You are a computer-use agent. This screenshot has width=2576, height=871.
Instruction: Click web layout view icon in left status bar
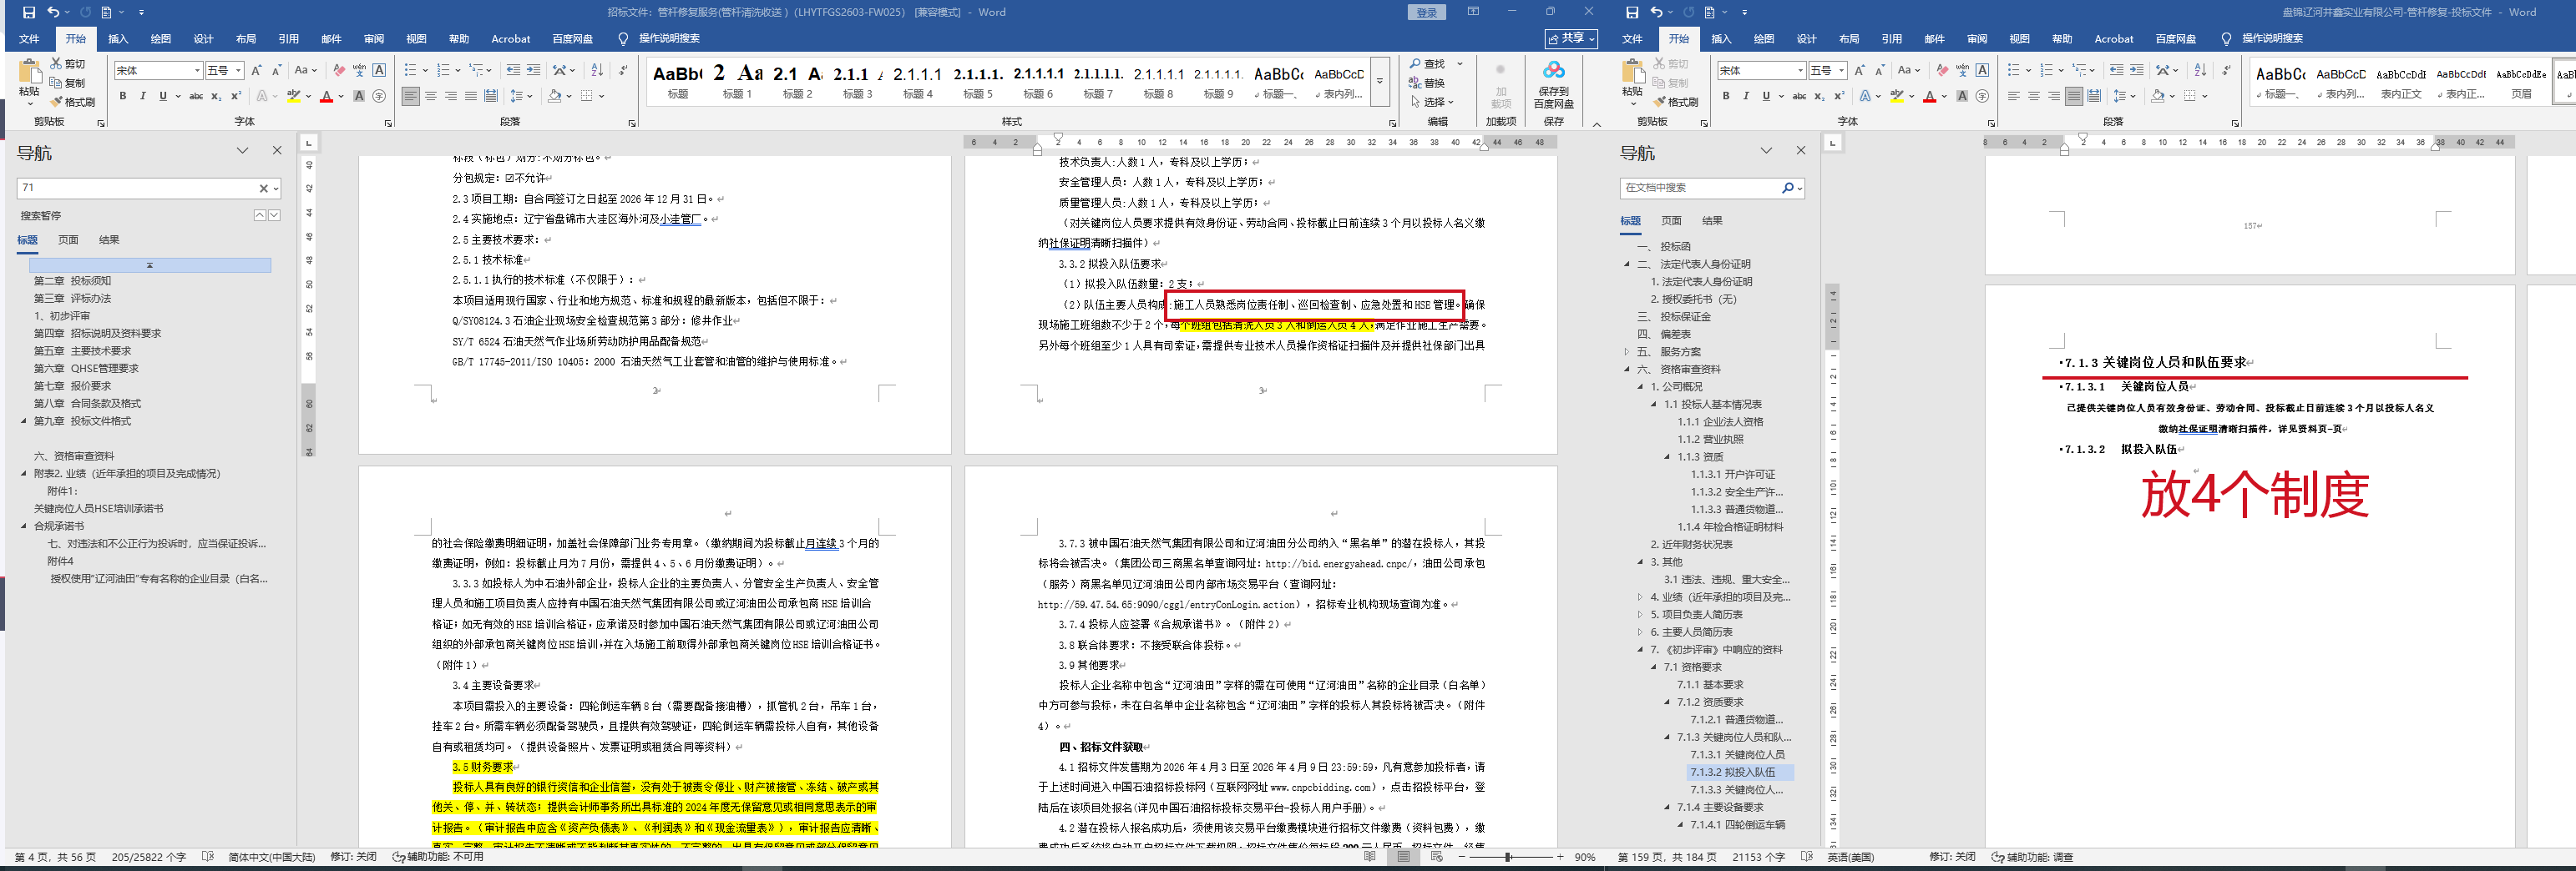click(1438, 857)
